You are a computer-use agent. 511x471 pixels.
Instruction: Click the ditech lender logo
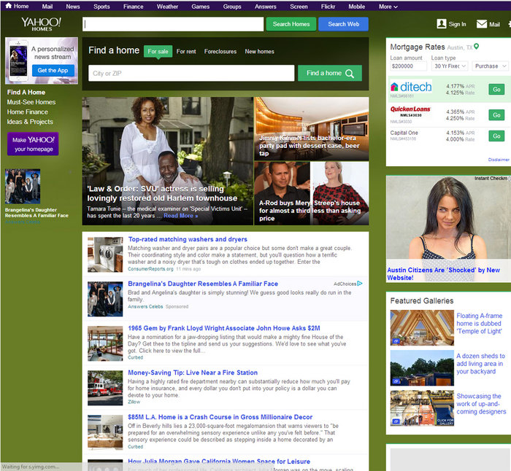coord(411,87)
